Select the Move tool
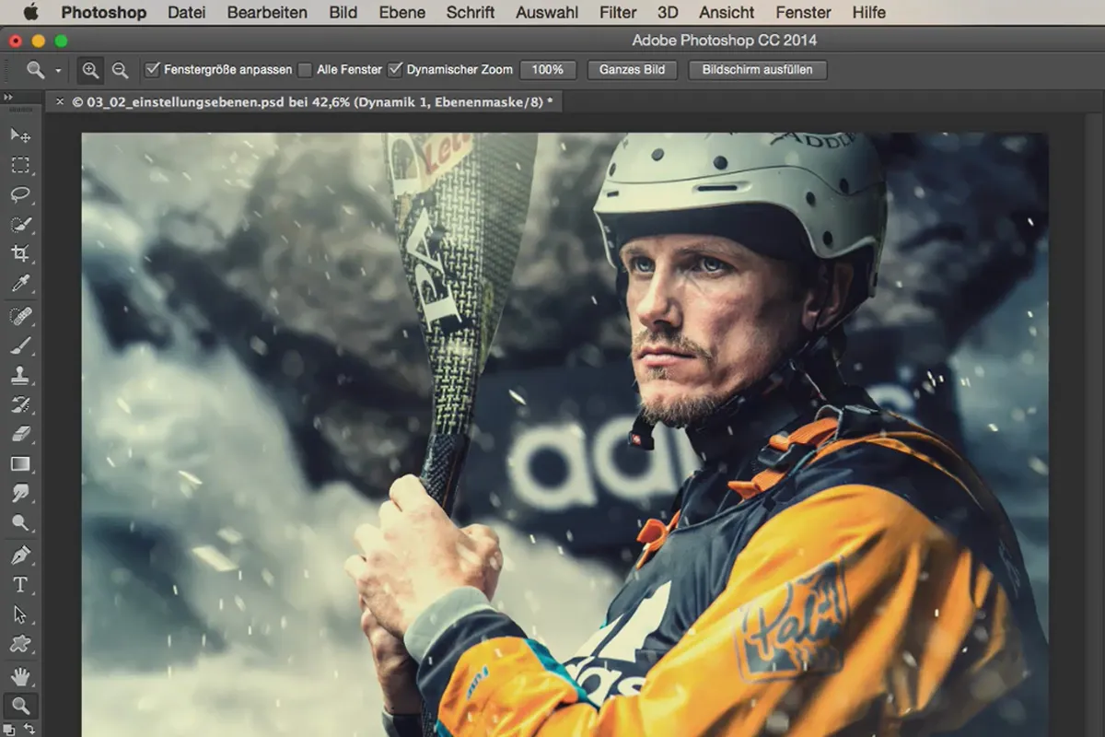This screenshot has width=1105, height=737. point(20,135)
